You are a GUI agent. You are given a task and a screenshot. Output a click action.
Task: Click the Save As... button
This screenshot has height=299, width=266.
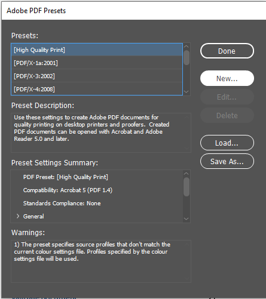[x=227, y=161]
